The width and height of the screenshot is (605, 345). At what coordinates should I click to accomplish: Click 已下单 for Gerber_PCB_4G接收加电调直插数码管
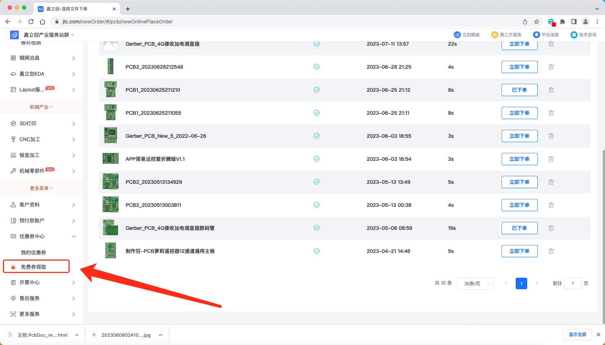tap(519, 228)
